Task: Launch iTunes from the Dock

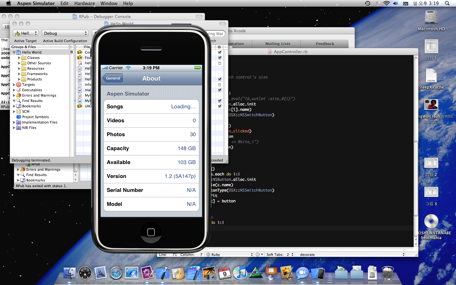Action: click(x=240, y=273)
